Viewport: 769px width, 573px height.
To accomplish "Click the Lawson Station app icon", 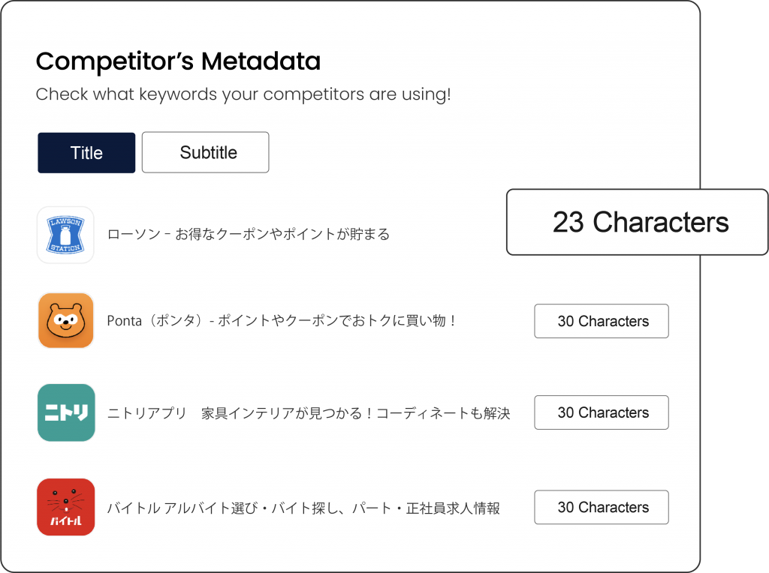I will (x=65, y=235).
